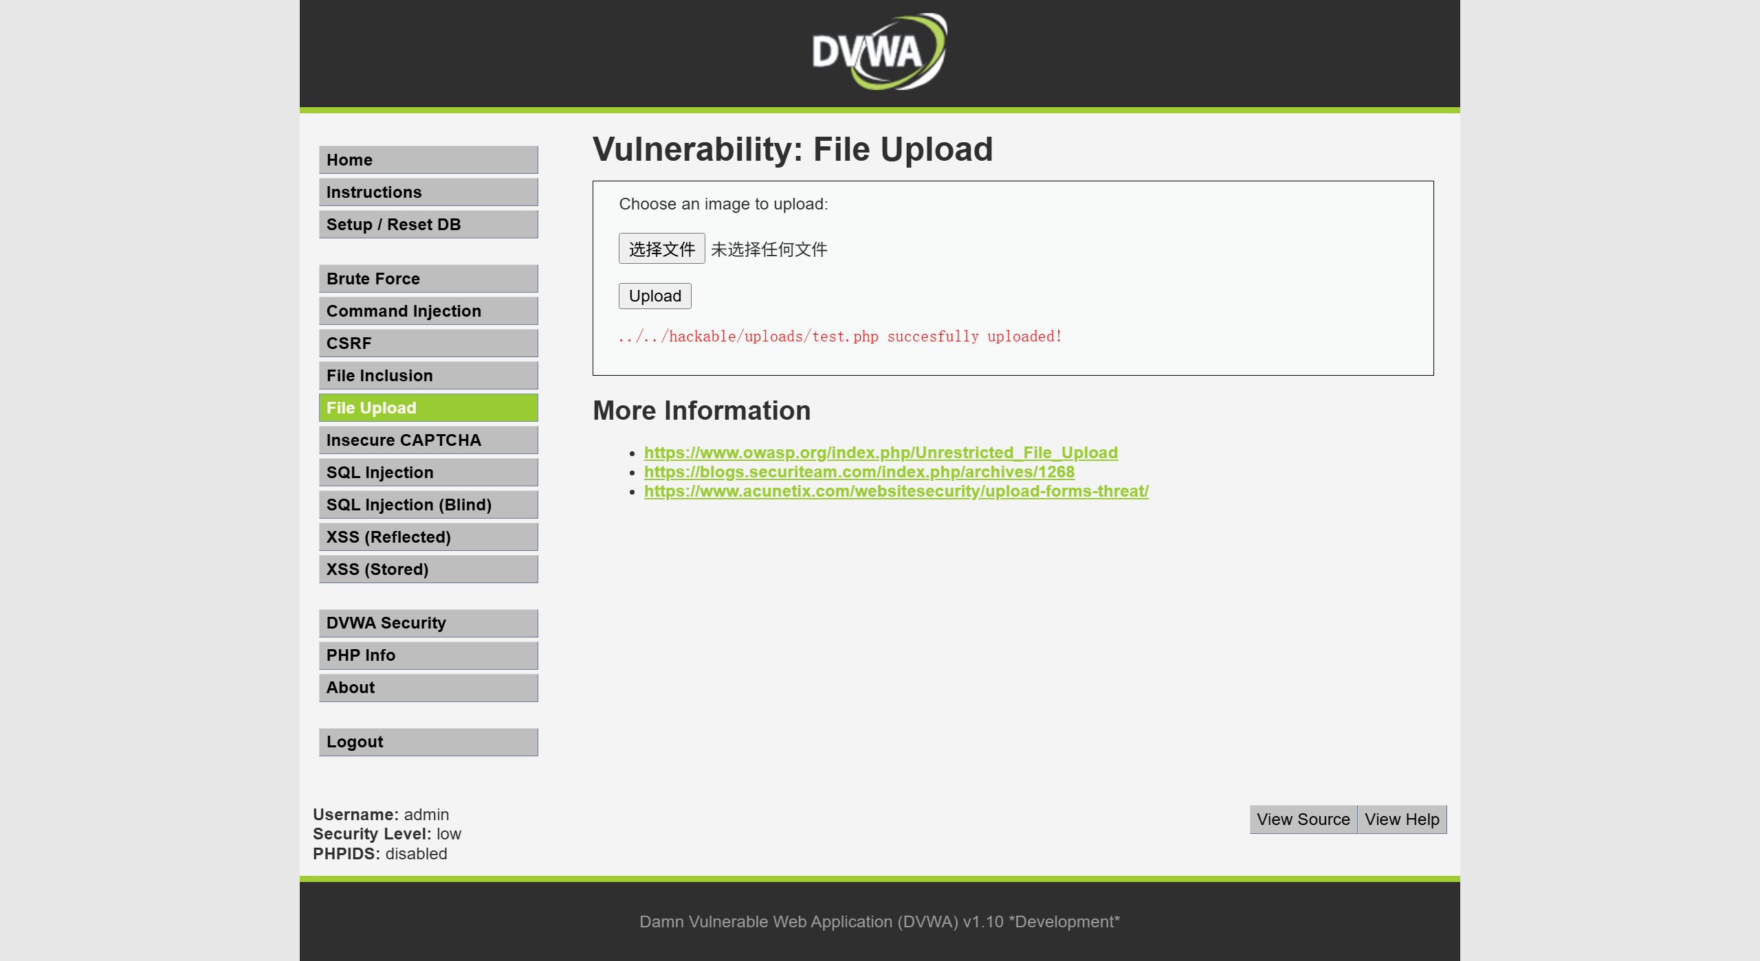Open Setup / Reset DB page
1760x961 pixels.
point(428,225)
